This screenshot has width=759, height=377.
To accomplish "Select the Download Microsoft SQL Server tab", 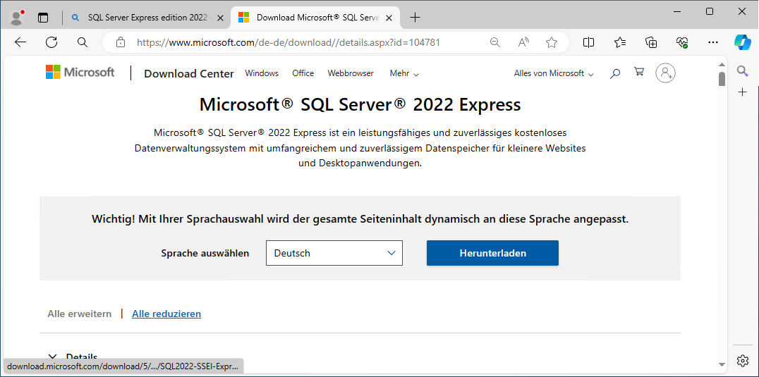I will [315, 18].
